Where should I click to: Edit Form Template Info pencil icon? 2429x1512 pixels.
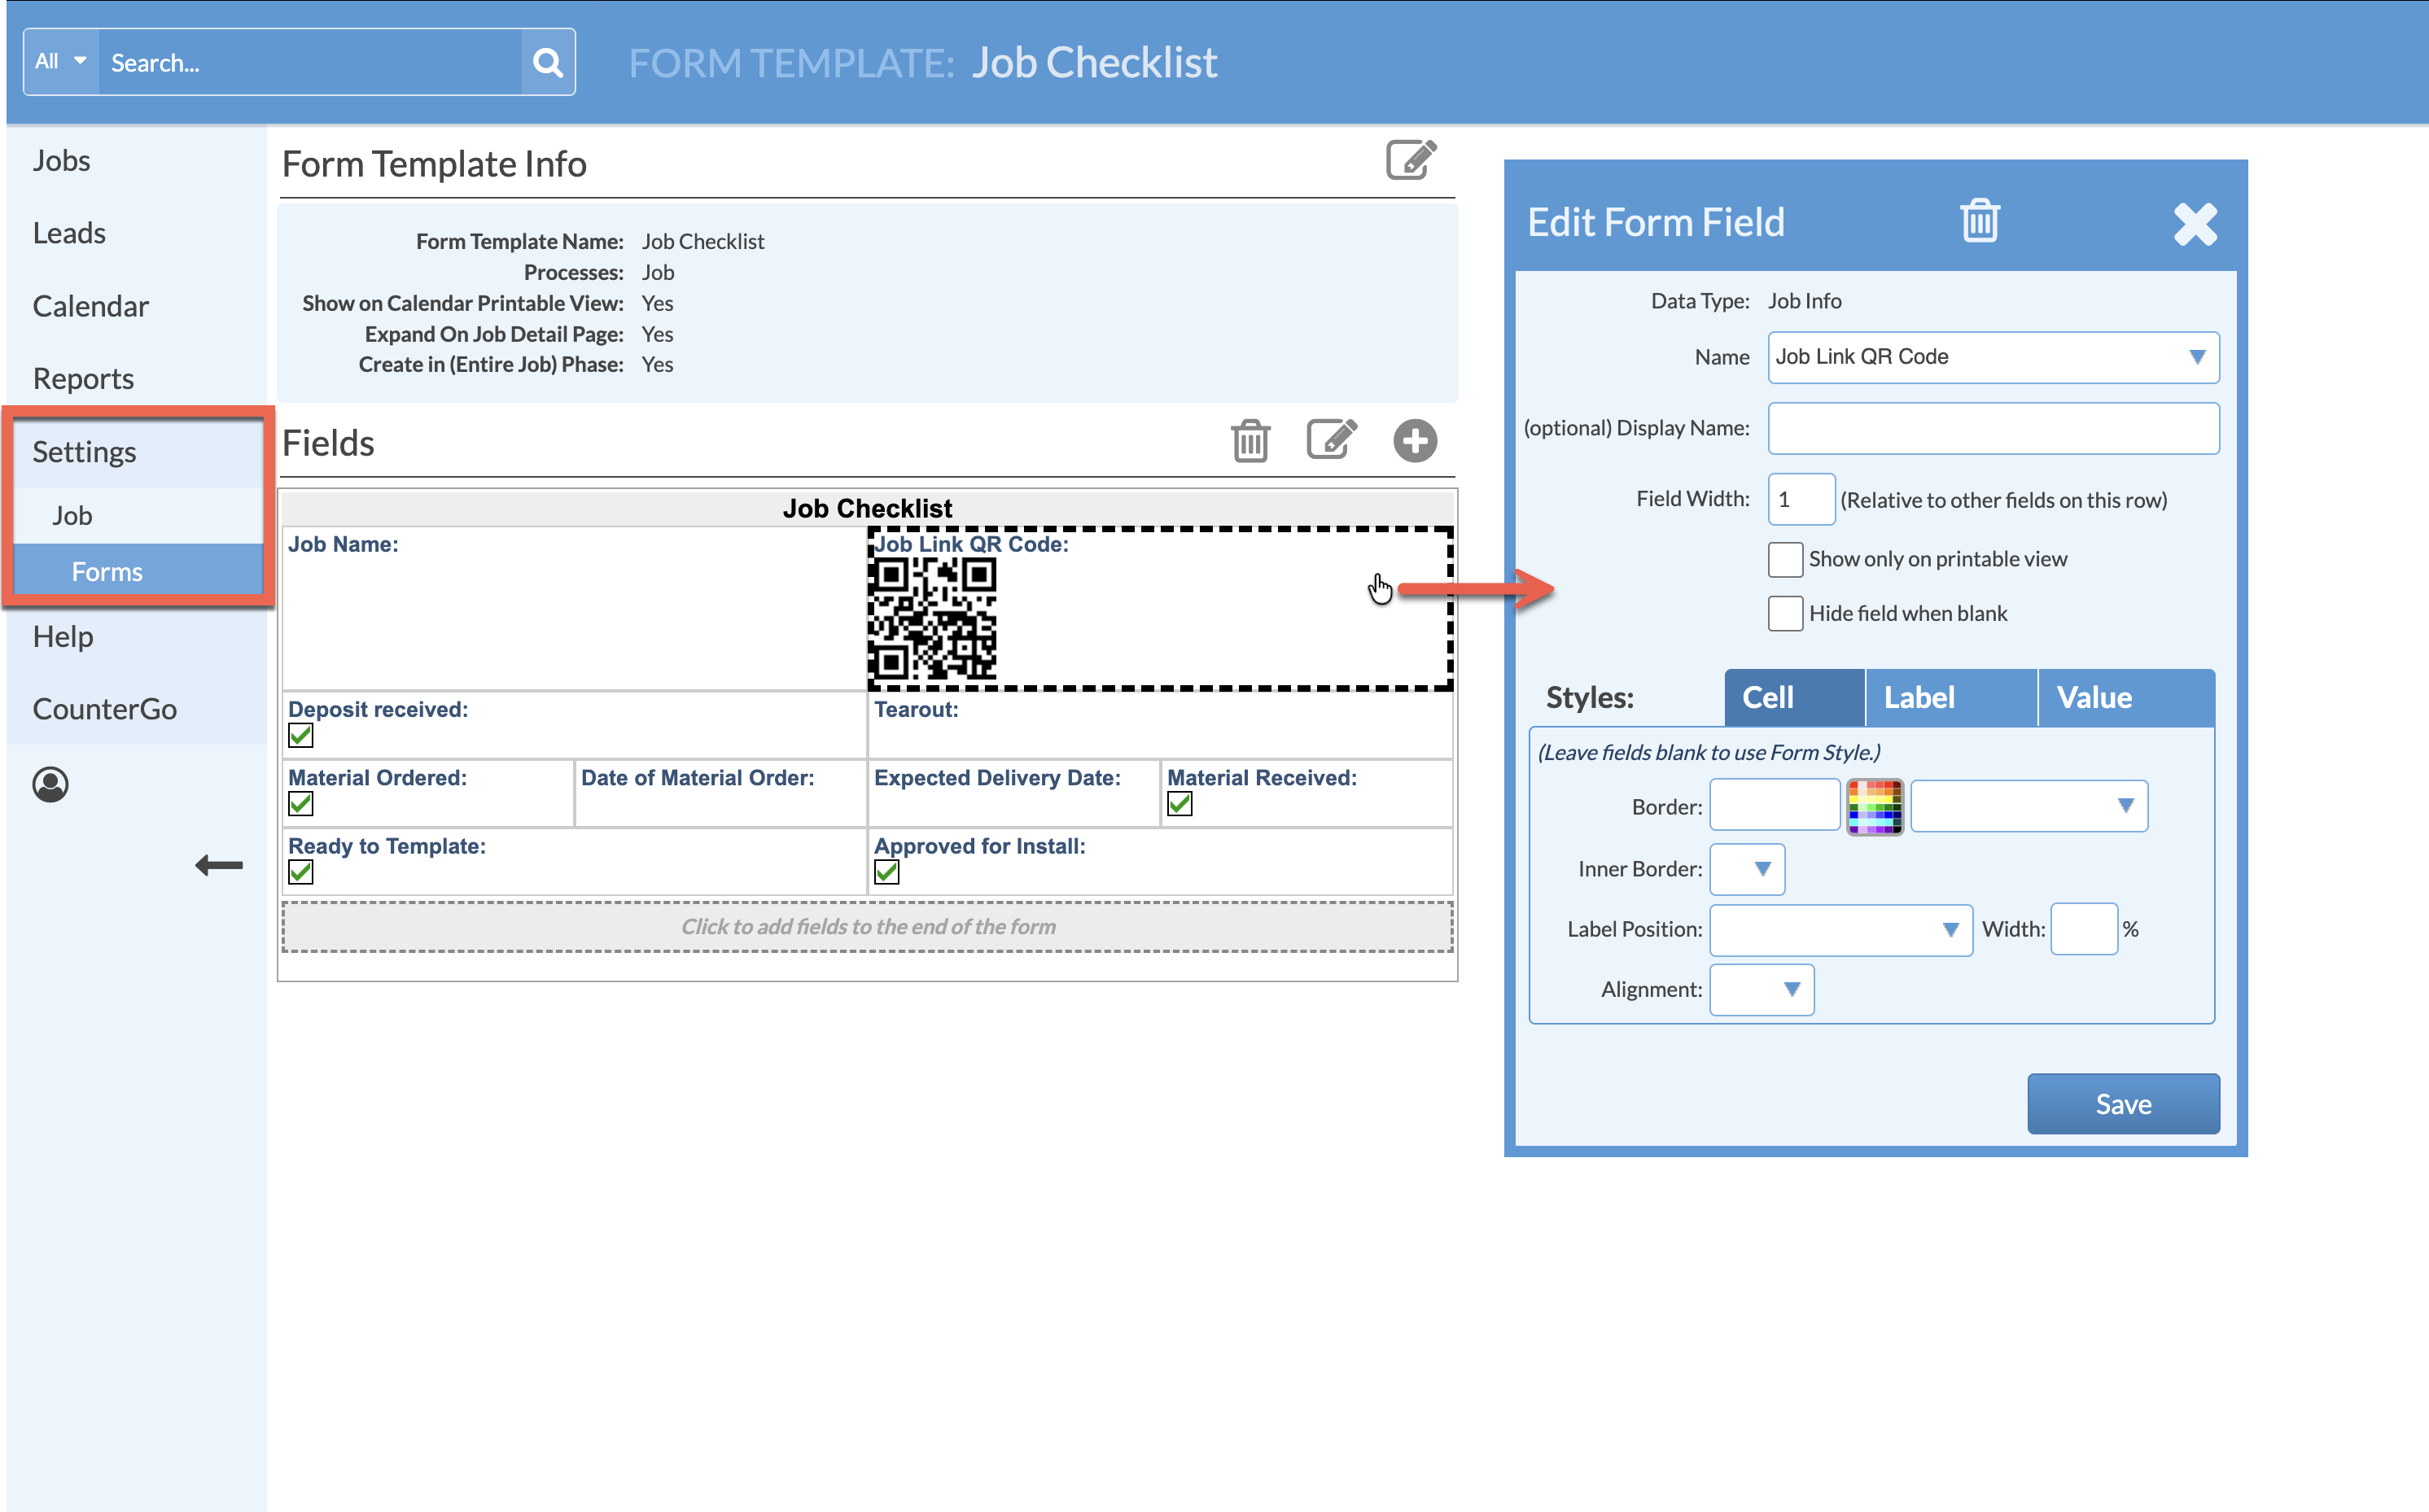[1411, 160]
